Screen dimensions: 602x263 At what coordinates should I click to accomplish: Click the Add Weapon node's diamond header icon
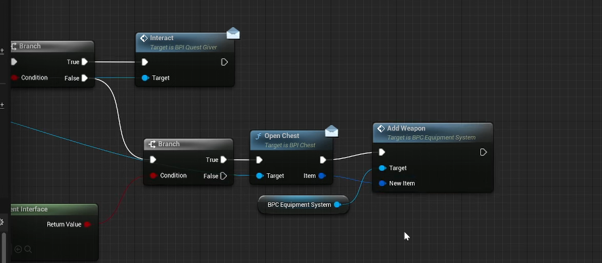(381, 128)
